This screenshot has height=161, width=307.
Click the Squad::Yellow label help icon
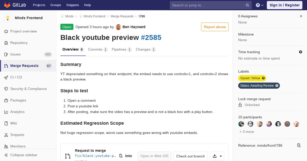263,78
